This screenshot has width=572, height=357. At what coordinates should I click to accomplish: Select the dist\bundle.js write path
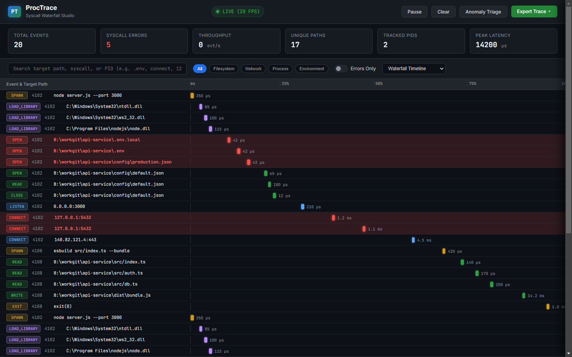click(102, 296)
